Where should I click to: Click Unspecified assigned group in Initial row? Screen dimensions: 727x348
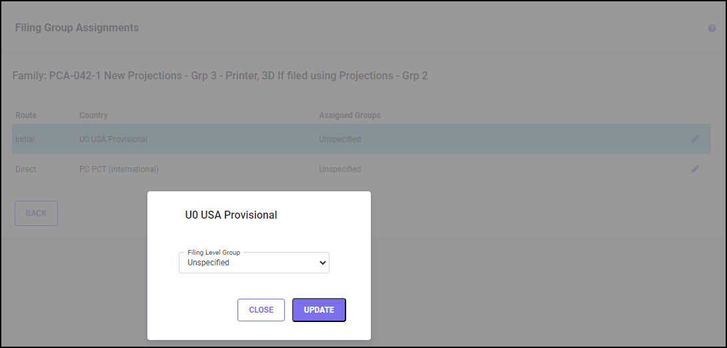339,139
